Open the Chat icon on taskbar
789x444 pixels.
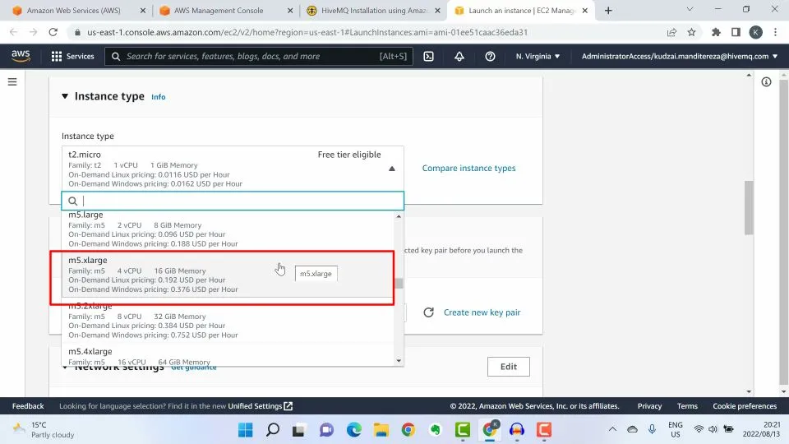click(x=327, y=430)
